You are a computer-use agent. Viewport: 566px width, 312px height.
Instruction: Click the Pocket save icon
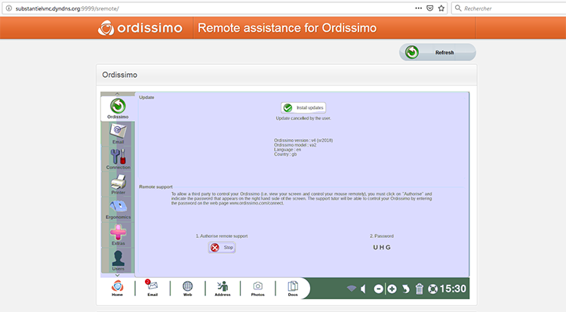point(430,8)
